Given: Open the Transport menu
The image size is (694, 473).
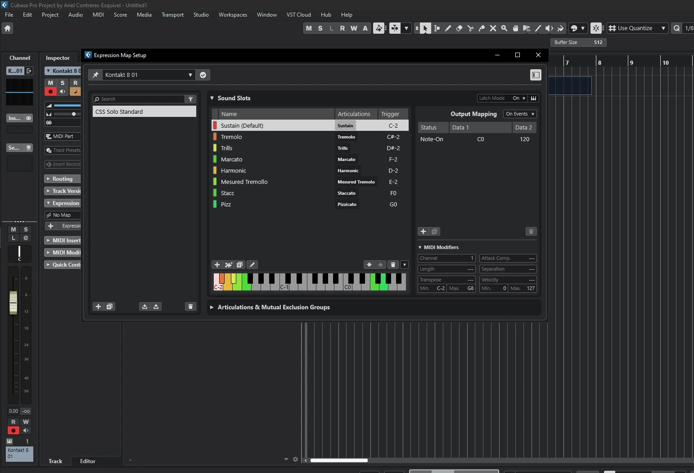Looking at the screenshot, I should pyautogui.click(x=172, y=15).
